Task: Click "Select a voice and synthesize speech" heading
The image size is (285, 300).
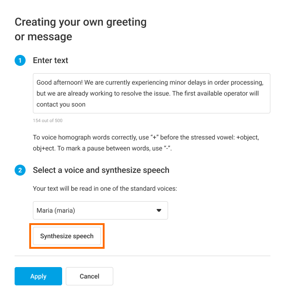Action: tap(101, 170)
